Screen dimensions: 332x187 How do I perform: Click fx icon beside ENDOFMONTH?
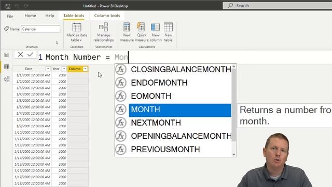[x=121, y=83]
